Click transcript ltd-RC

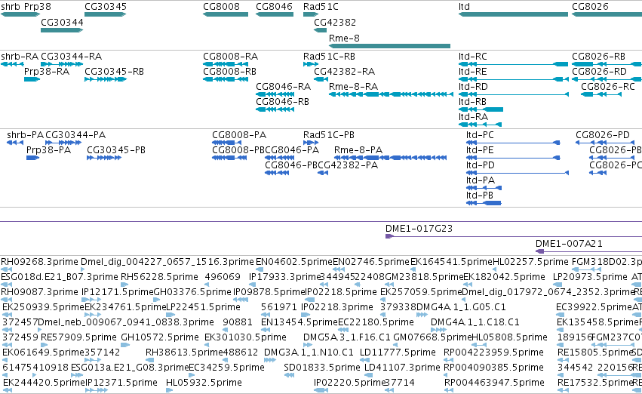click(x=513, y=64)
